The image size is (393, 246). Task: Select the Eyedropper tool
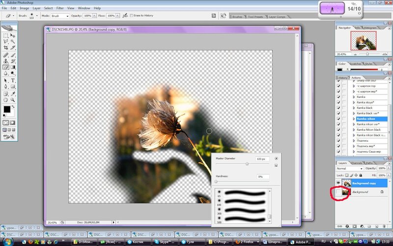(x=13, y=94)
